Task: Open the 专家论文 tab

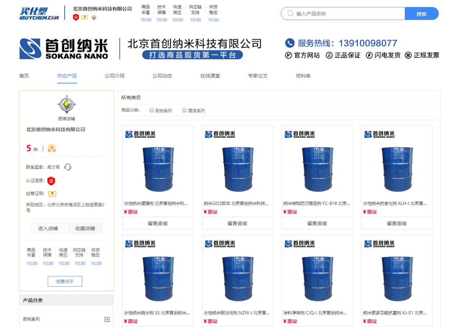Action: (258, 76)
